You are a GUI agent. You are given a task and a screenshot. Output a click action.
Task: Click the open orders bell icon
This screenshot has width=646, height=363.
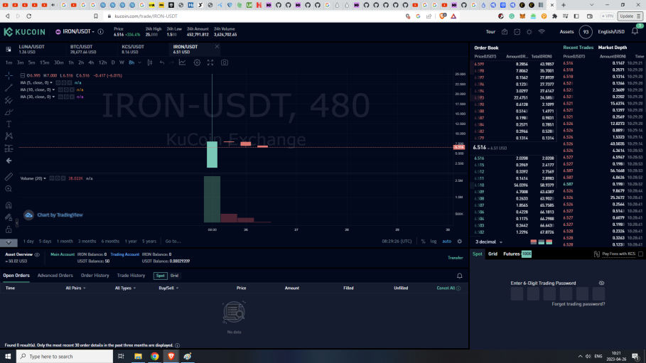pos(459,276)
